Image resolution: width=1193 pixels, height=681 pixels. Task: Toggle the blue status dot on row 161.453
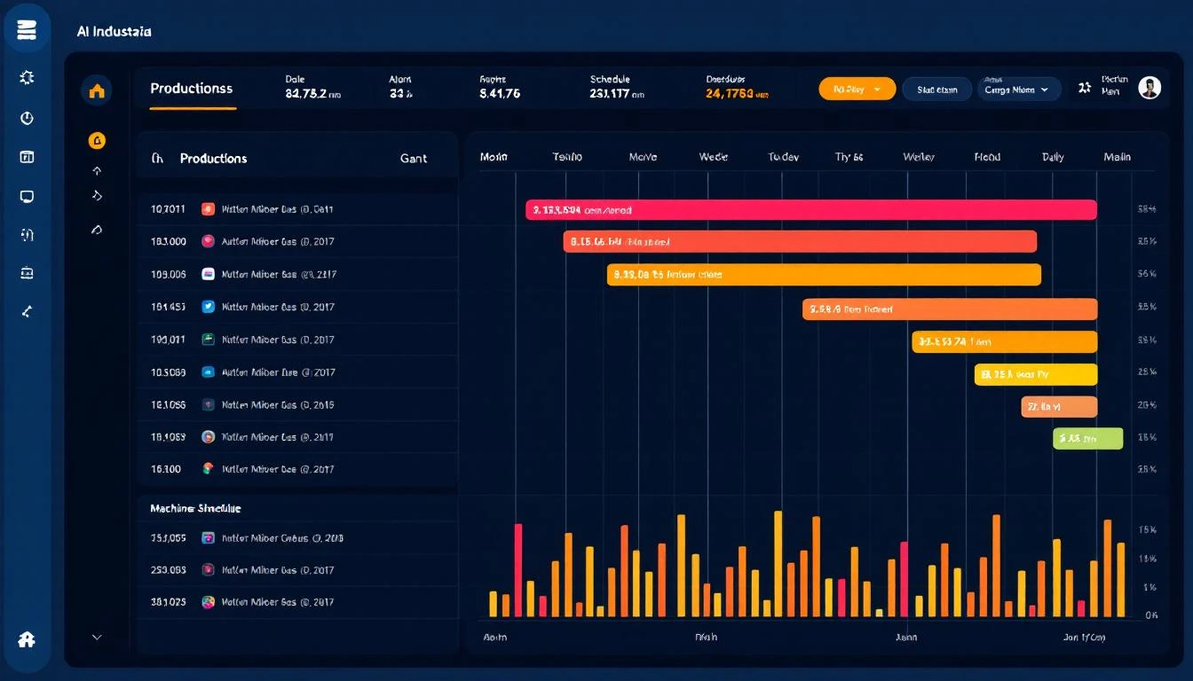tap(206, 306)
